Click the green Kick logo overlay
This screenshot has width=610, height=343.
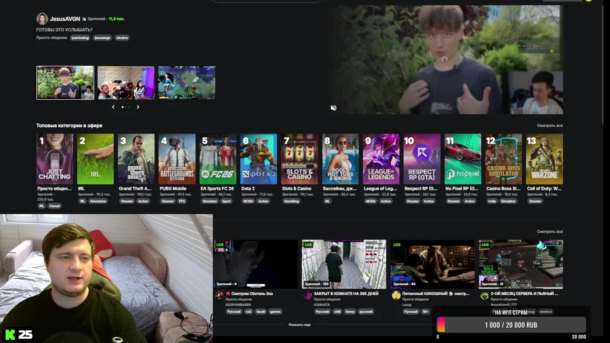[10, 334]
